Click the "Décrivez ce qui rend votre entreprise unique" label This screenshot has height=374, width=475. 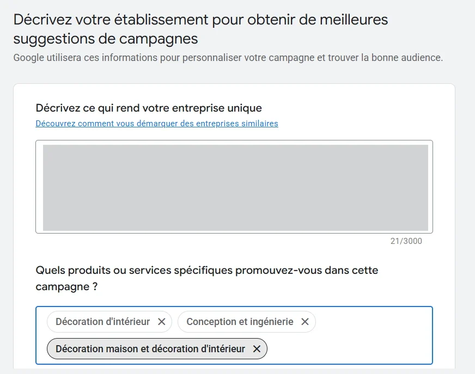[x=149, y=108]
